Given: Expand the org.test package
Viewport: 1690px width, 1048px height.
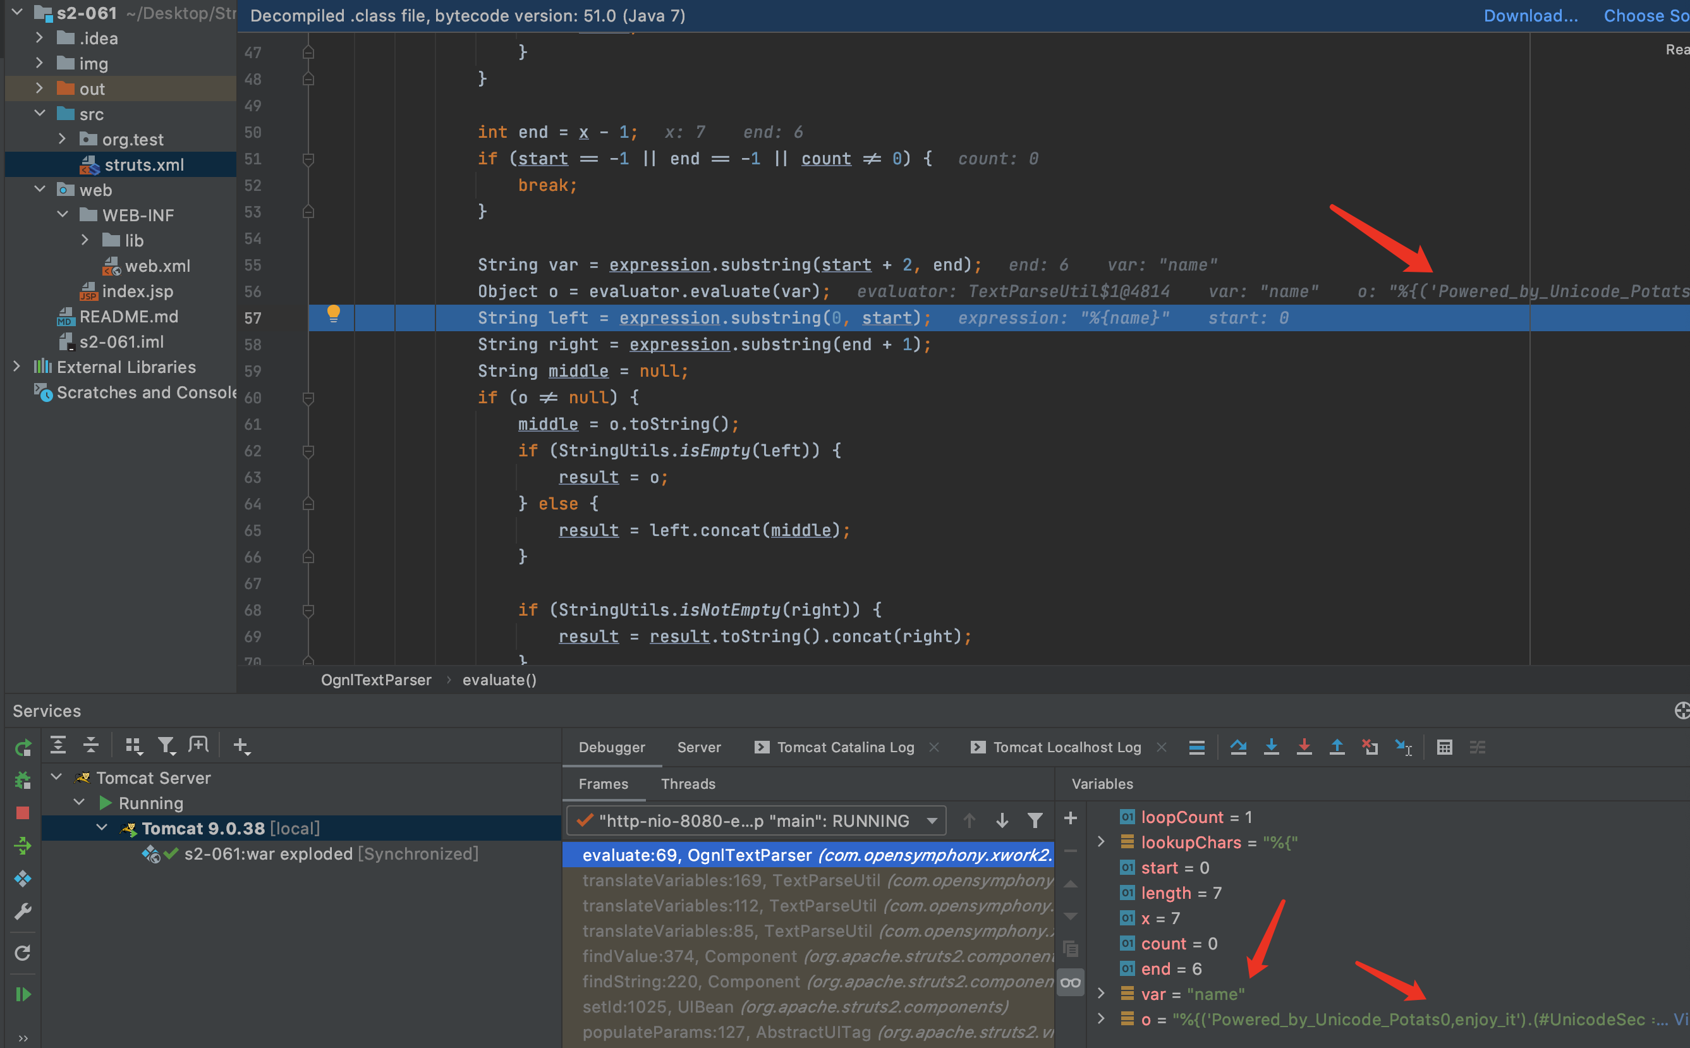Looking at the screenshot, I should (63, 138).
